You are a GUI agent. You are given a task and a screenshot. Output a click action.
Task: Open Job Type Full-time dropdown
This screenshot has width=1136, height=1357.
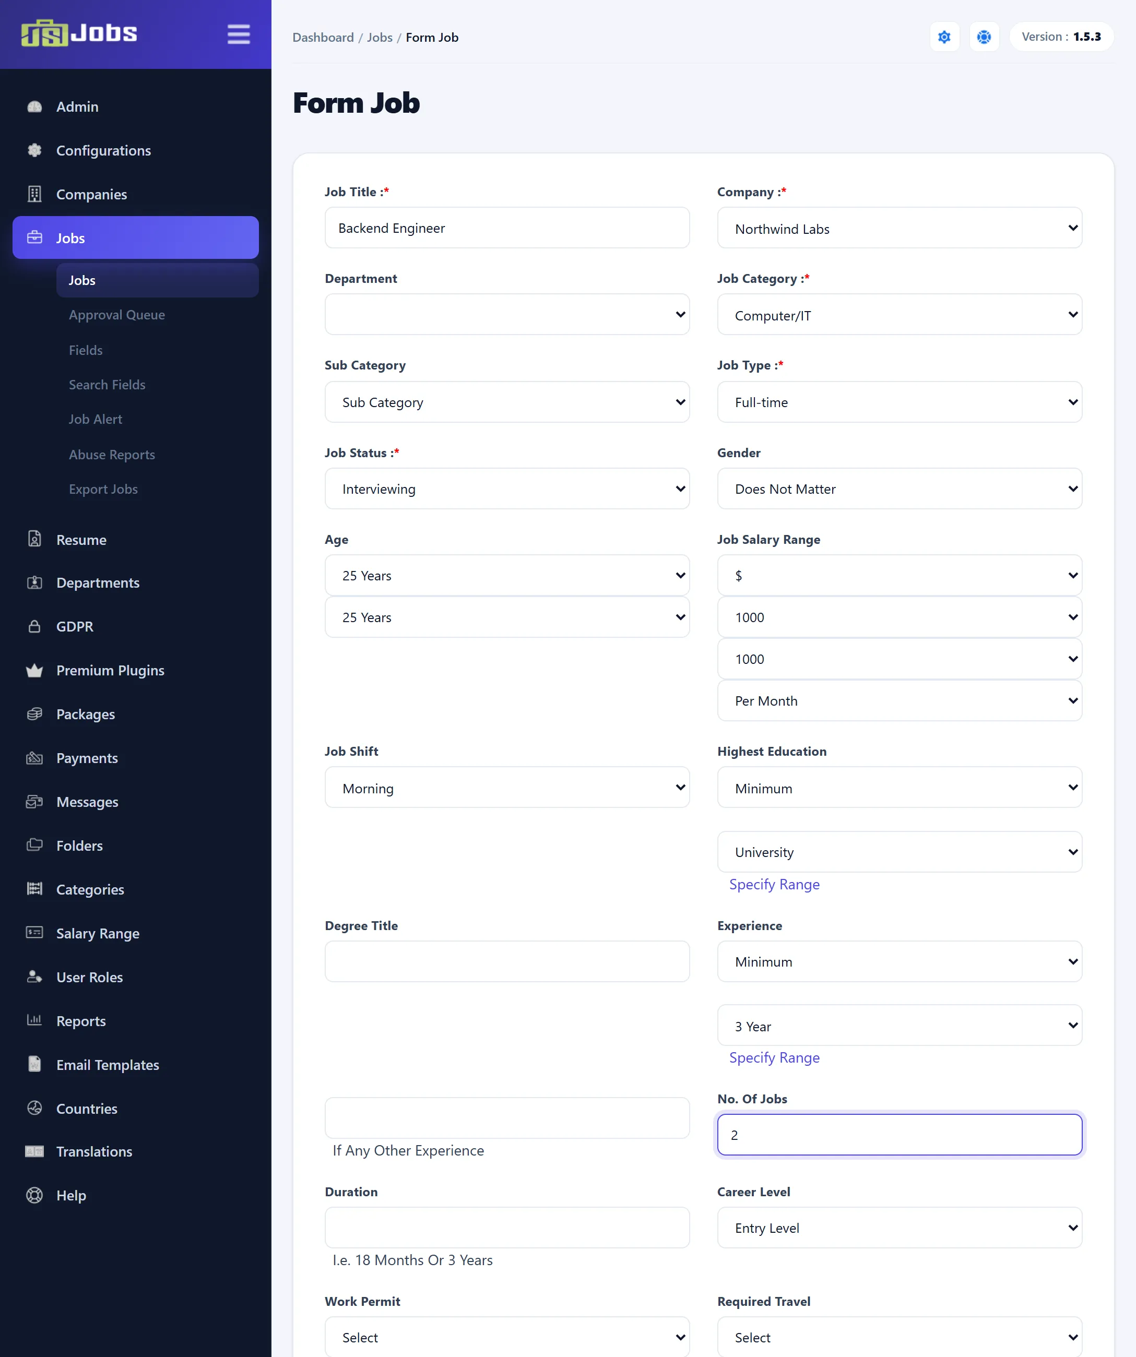pyautogui.click(x=900, y=402)
